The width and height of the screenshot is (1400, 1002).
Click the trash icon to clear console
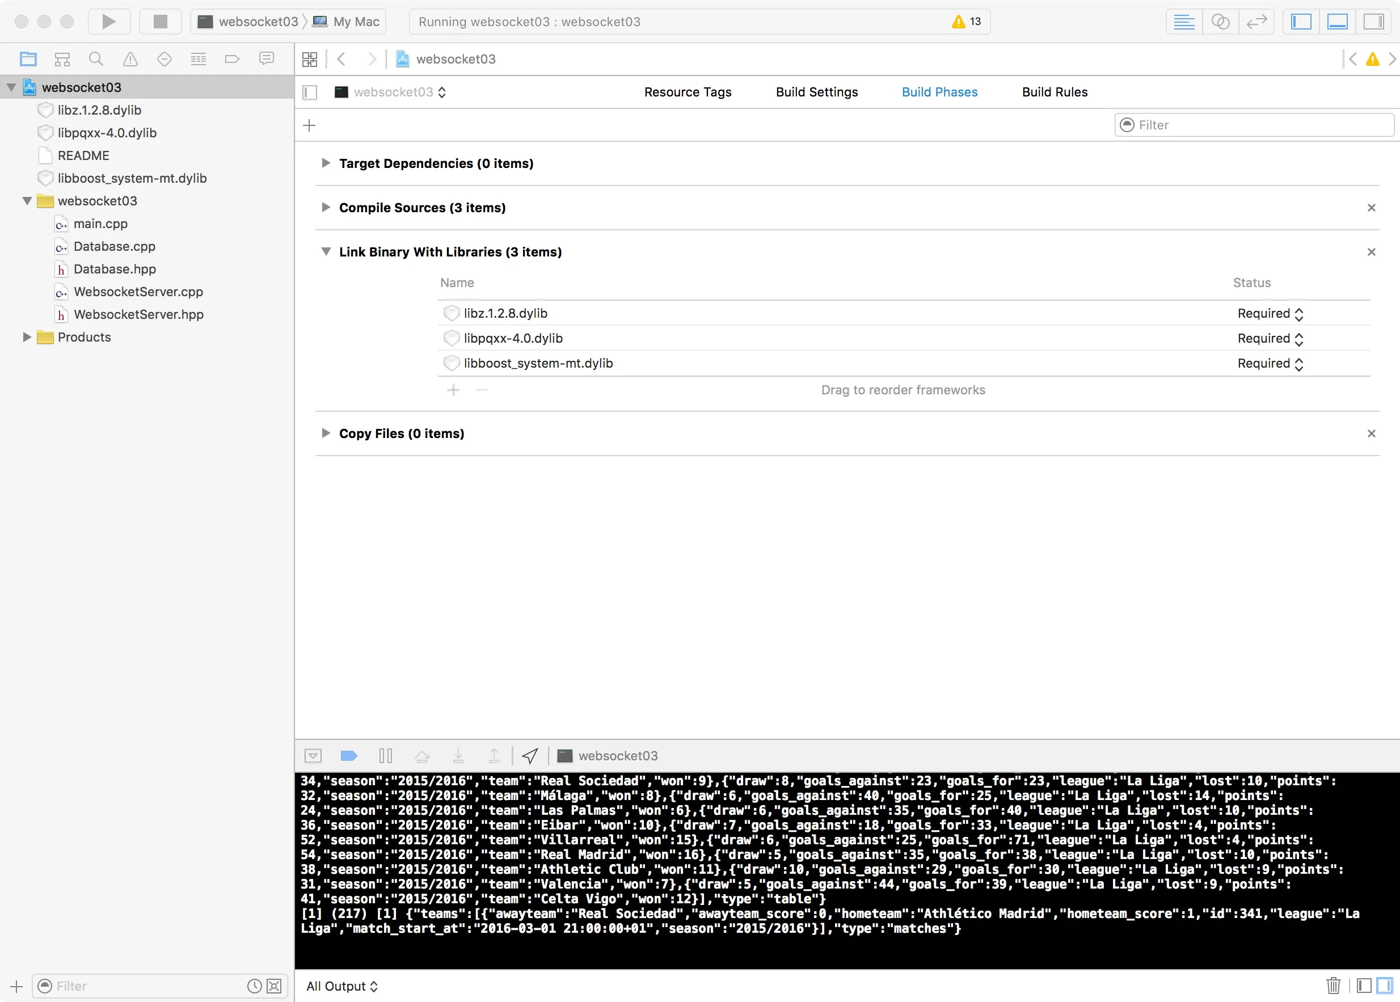pyautogui.click(x=1334, y=986)
